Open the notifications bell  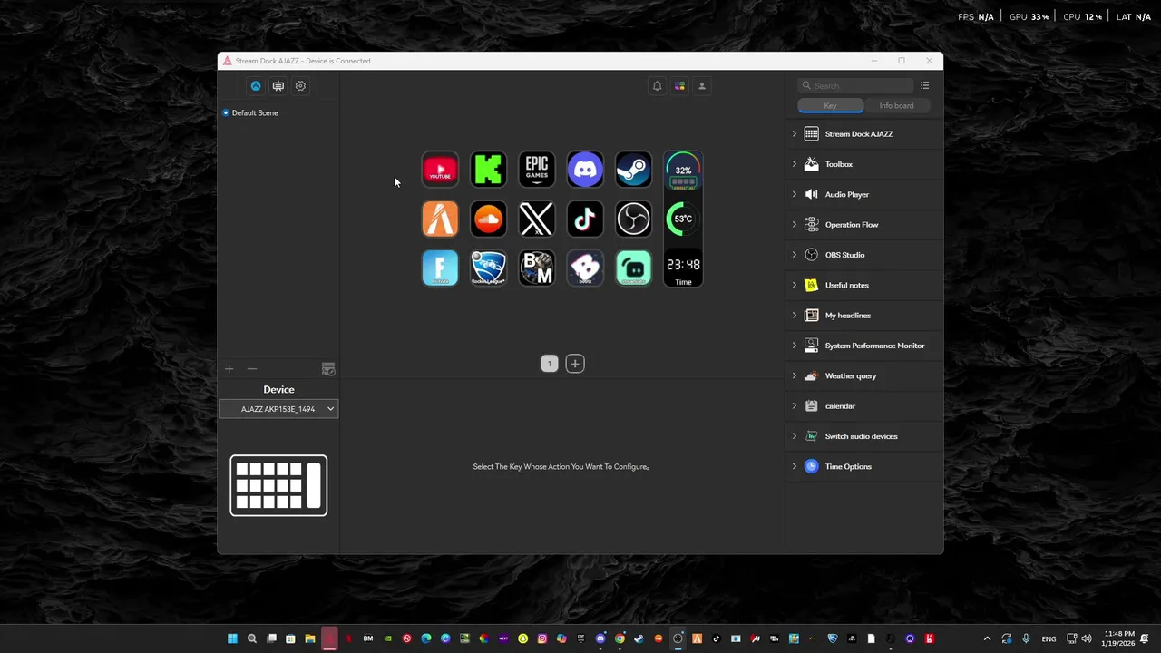coord(657,86)
